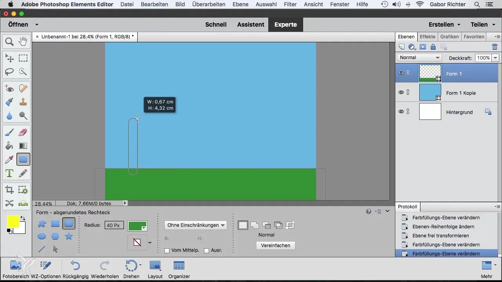502x282 pixels.
Task: Open the Fotobereich photo bin
Action: [x=16, y=269]
